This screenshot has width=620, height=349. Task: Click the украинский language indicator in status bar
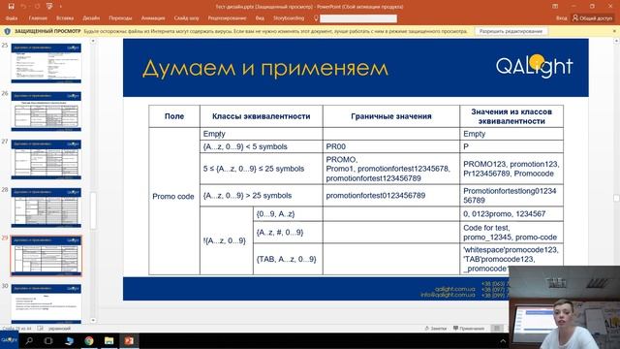[59, 329]
